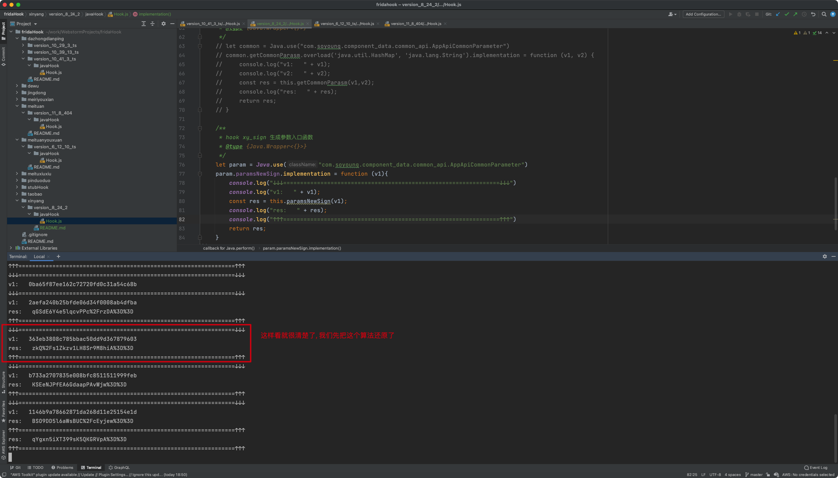Select Hook.js under xinyang javaHook

pos(54,221)
